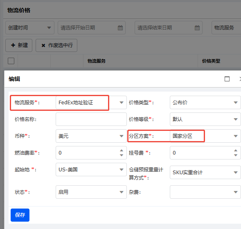Click the 新建 new button
Viewport: 241px width, 229px height.
click(19, 45)
